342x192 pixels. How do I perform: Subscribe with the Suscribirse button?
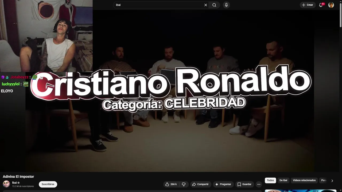coord(48,184)
